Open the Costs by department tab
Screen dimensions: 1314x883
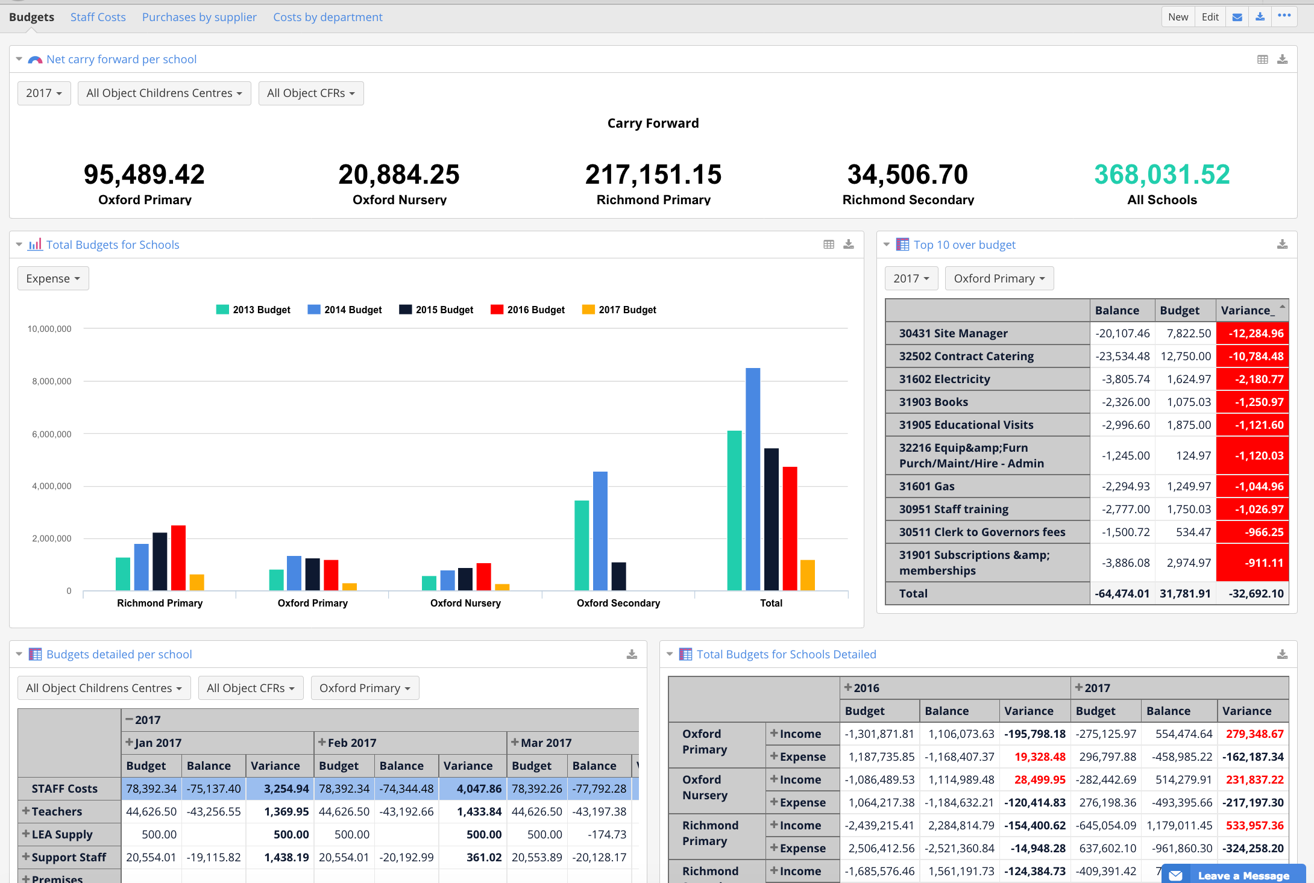click(327, 17)
